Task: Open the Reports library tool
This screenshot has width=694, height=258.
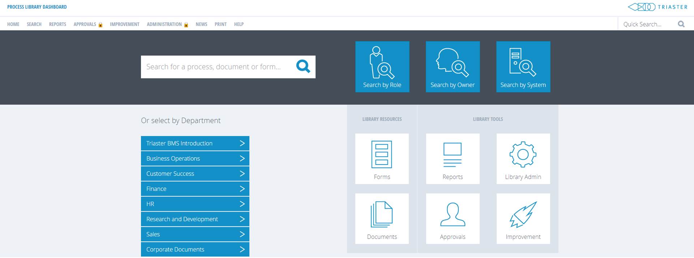Action: [x=453, y=159]
